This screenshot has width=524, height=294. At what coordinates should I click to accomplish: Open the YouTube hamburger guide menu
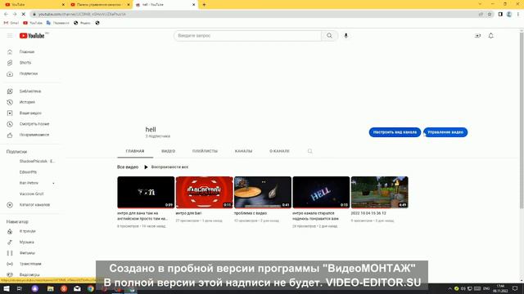click(10, 36)
